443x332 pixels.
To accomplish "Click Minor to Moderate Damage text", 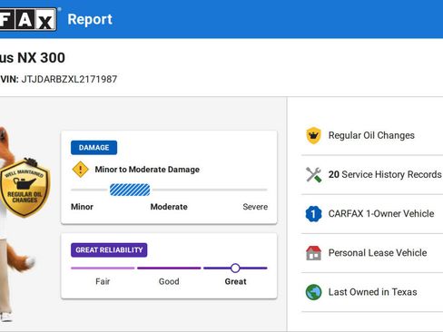I will point(147,170).
